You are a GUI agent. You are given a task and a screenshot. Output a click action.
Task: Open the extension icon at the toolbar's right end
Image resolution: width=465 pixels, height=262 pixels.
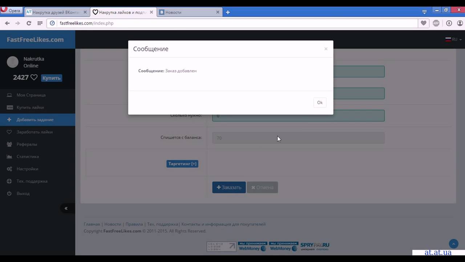click(x=460, y=23)
